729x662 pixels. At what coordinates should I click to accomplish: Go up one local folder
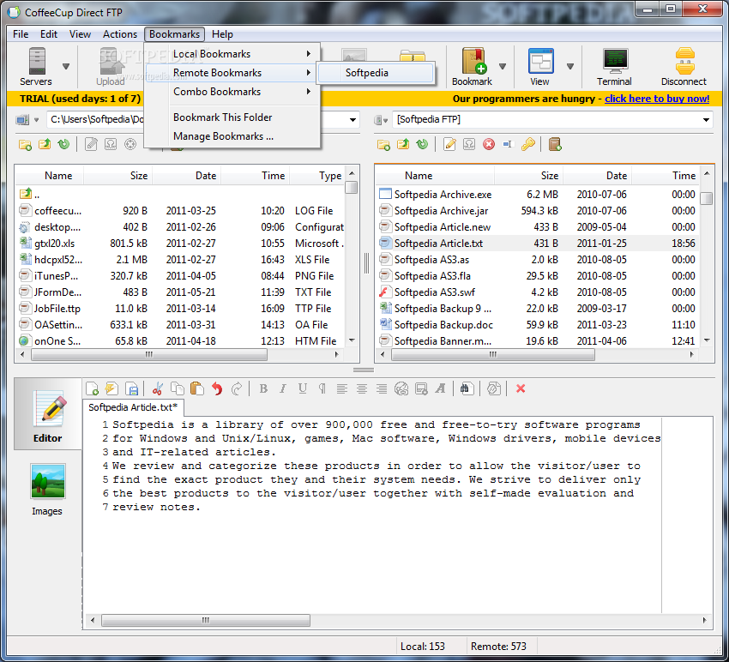coord(45,145)
